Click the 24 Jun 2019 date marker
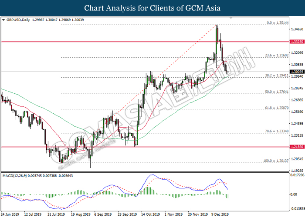 click(10, 214)
